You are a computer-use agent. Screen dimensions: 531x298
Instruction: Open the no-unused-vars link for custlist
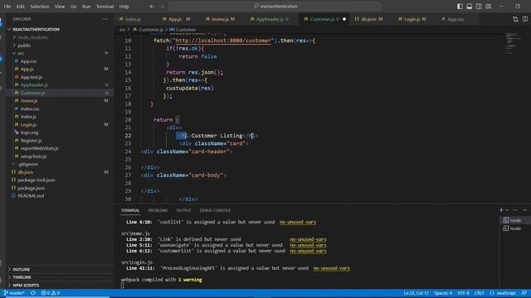[x=298, y=222]
